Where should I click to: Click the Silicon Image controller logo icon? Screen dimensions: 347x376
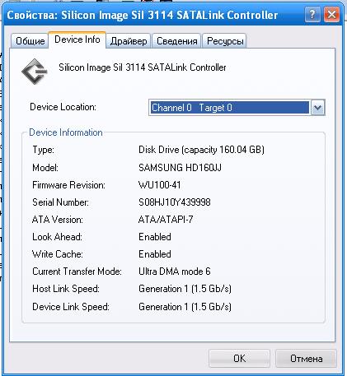[x=34, y=72]
